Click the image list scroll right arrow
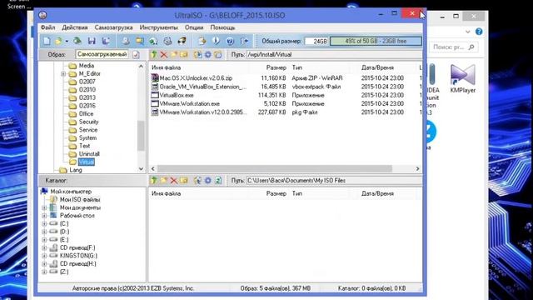The width and height of the screenshot is (533, 300). (418, 168)
